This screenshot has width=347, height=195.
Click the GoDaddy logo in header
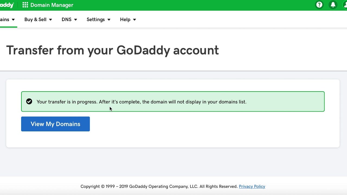7,5
